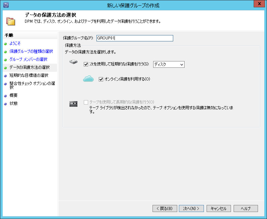Open ヘルプ
Image resolution: width=267 pixels, height=219 pixels.
tap(245, 208)
